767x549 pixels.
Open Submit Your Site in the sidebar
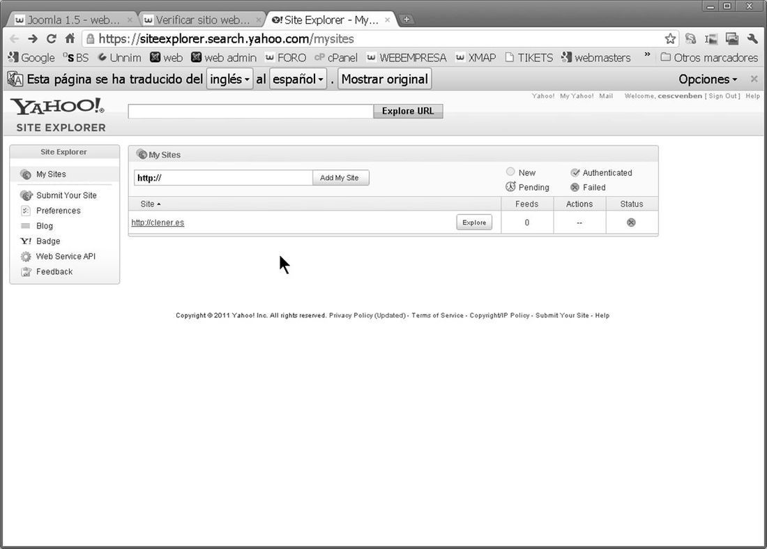coord(66,195)
